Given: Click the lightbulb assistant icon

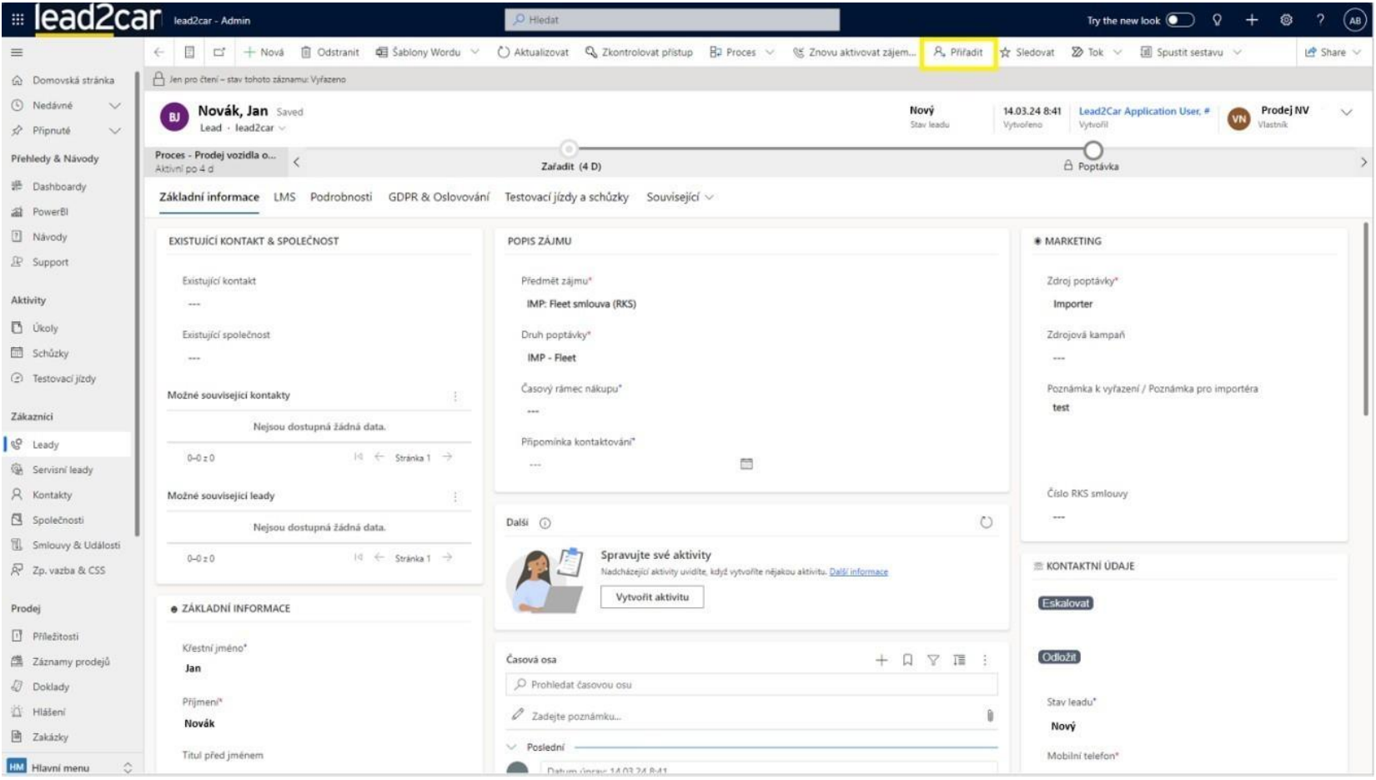Looking at the screenshot, I should 1218,20.
